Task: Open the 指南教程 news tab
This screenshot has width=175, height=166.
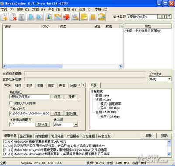Action: coord(42,136)
